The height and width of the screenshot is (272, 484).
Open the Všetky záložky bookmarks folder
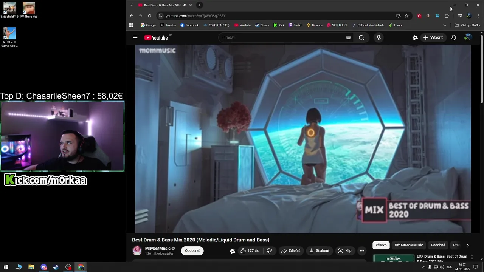pos(467,25)
